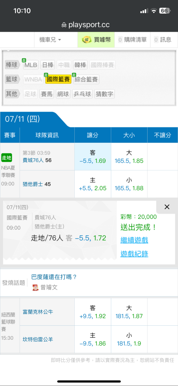Click the 發燒話題 label

(x=13, y=283)
